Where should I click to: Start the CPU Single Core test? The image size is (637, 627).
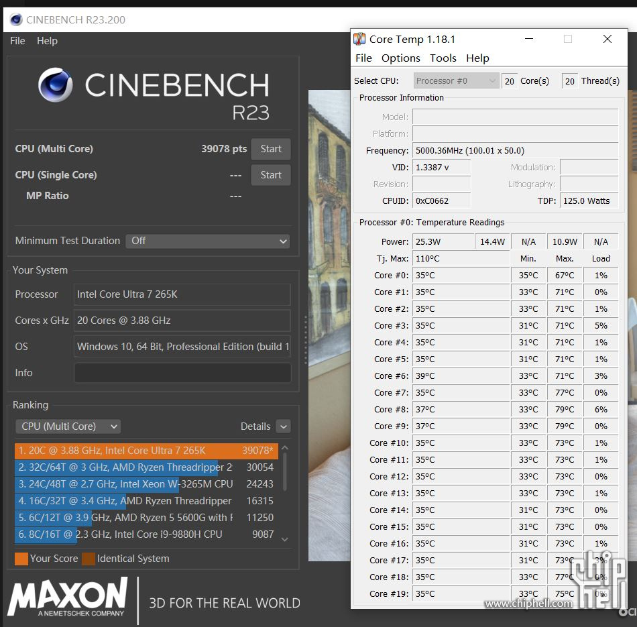point(271,175)
